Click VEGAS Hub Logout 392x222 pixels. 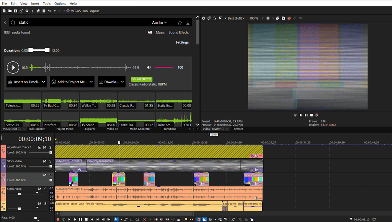pos(85,11)
